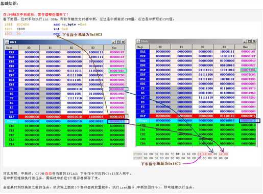The width and height of the screenshot is (263, 194).
Task: Select the EIP row label in gray-titled window
Action: pyautogui.click(x=143, y=116)
